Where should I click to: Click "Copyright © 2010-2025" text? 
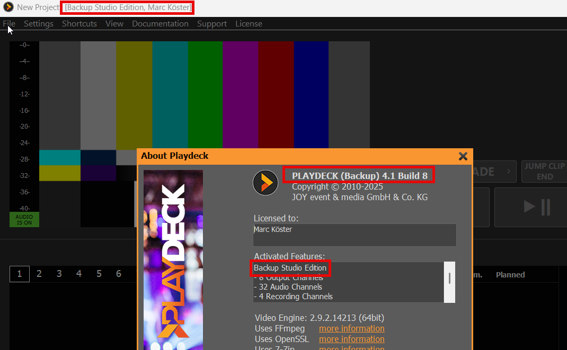[x=338, y=186]
